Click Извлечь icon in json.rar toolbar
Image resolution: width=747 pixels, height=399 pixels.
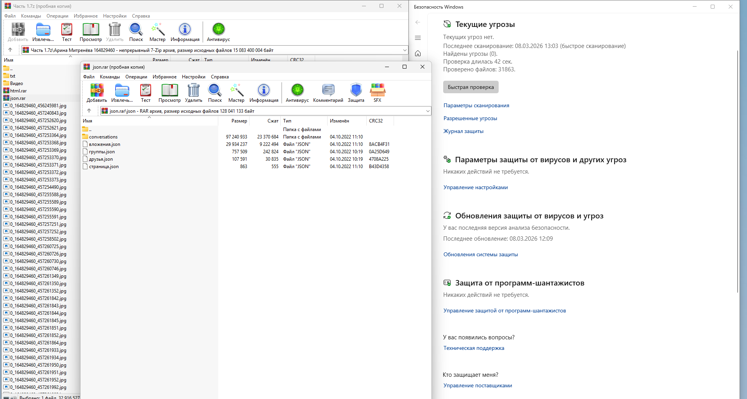click(122, 93)
